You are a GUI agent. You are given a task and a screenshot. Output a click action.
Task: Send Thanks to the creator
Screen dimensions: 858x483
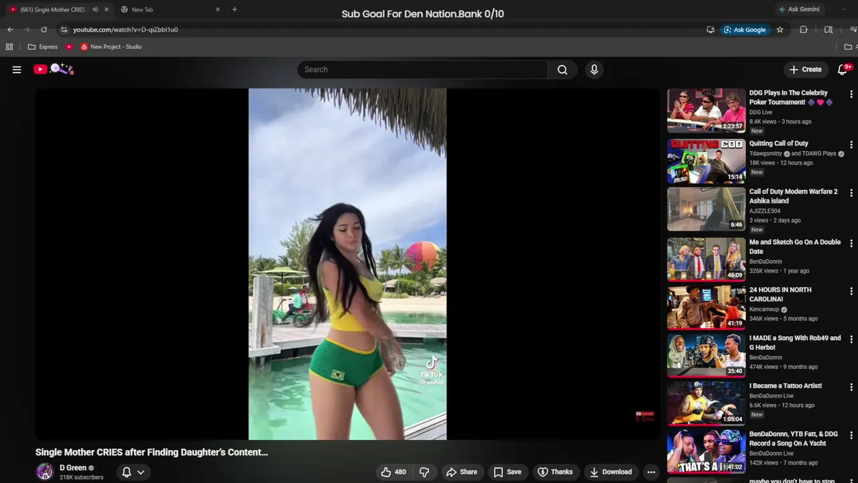[555, 472]
